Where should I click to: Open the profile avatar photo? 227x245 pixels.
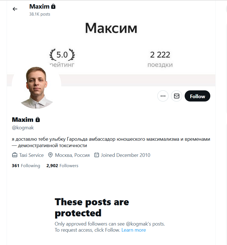pos(36,87)
